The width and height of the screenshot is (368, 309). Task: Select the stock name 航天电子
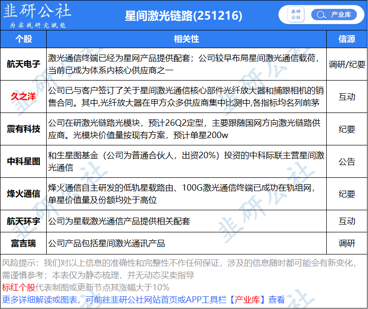pos(24,64)
